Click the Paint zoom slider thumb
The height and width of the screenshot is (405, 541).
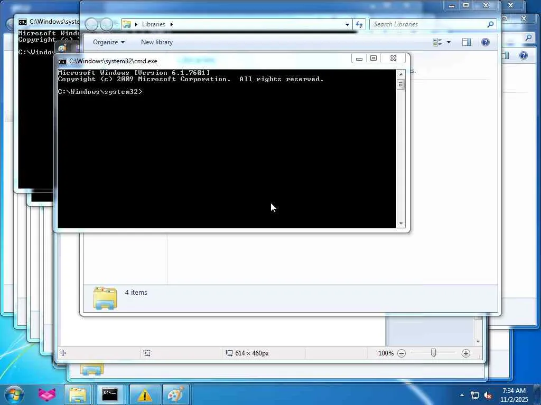coord(433,353)
